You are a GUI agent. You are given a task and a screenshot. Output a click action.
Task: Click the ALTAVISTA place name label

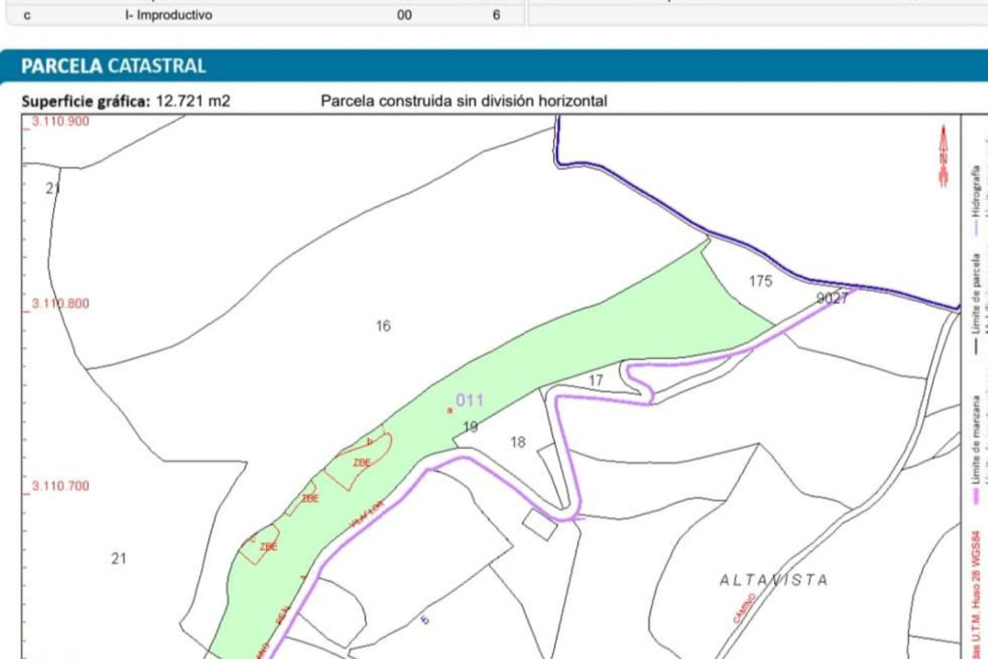pyautogui.click(x=774, y=580)
